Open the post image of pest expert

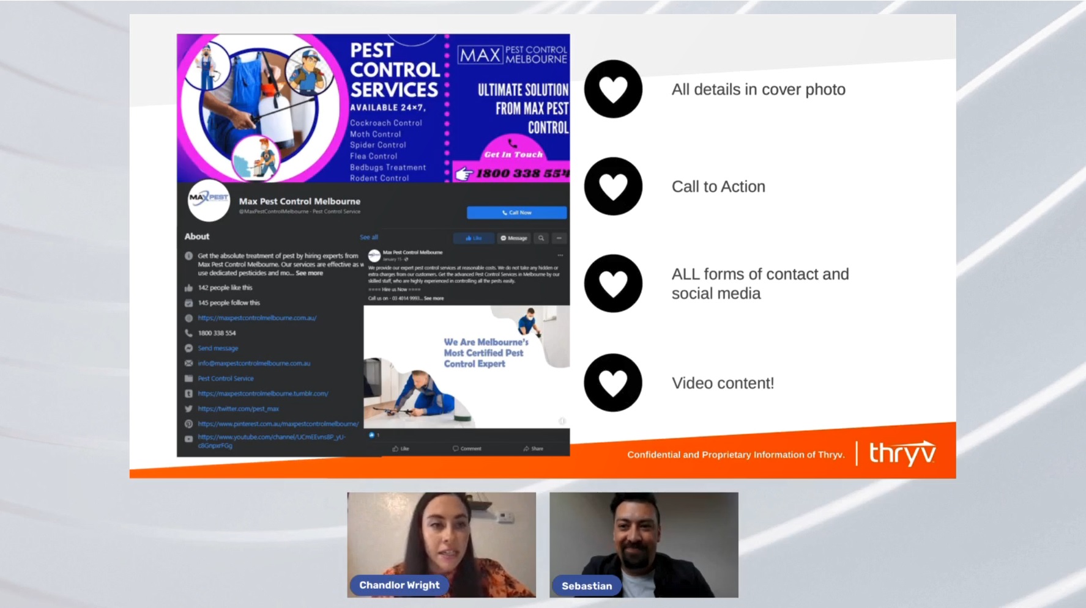pyautogui.click(x=466, y=367)
